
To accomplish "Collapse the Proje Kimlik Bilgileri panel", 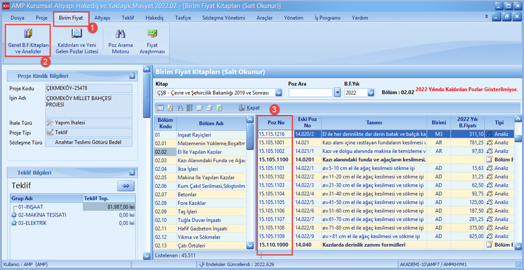I will click(x=132, y=76).
